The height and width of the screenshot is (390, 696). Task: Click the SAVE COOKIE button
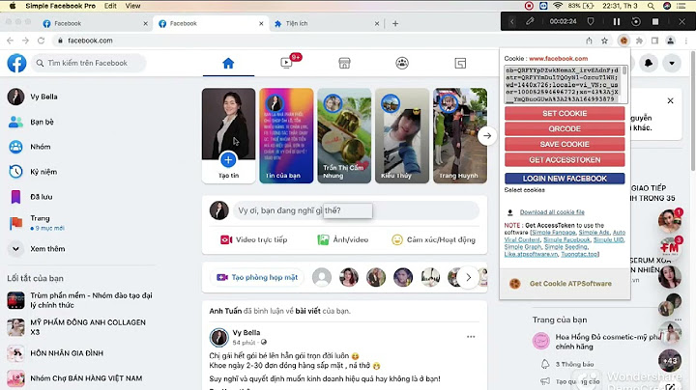point(565,144)
